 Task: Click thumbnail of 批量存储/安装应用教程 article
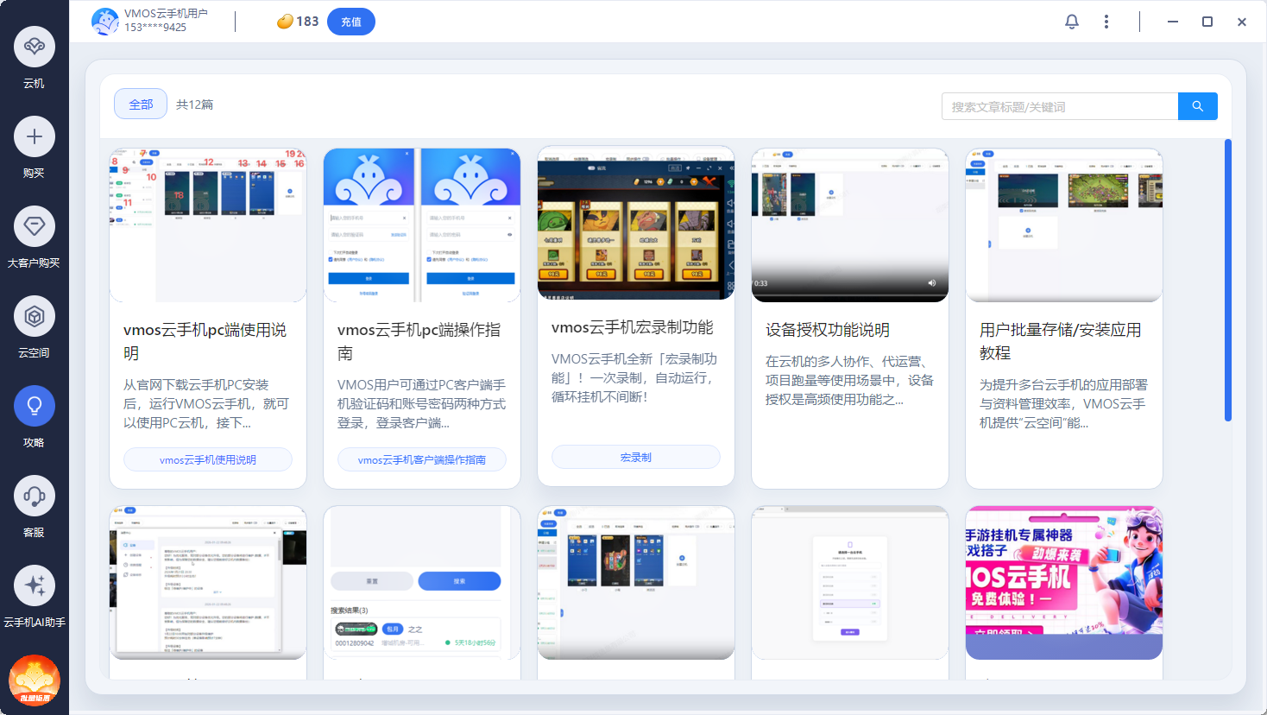(1064, 225)
